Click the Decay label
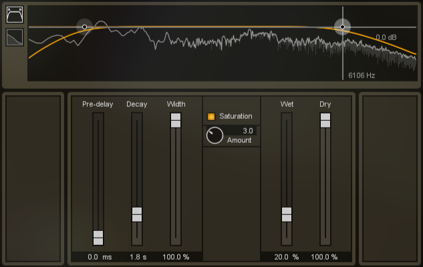 tap(137, 104)
